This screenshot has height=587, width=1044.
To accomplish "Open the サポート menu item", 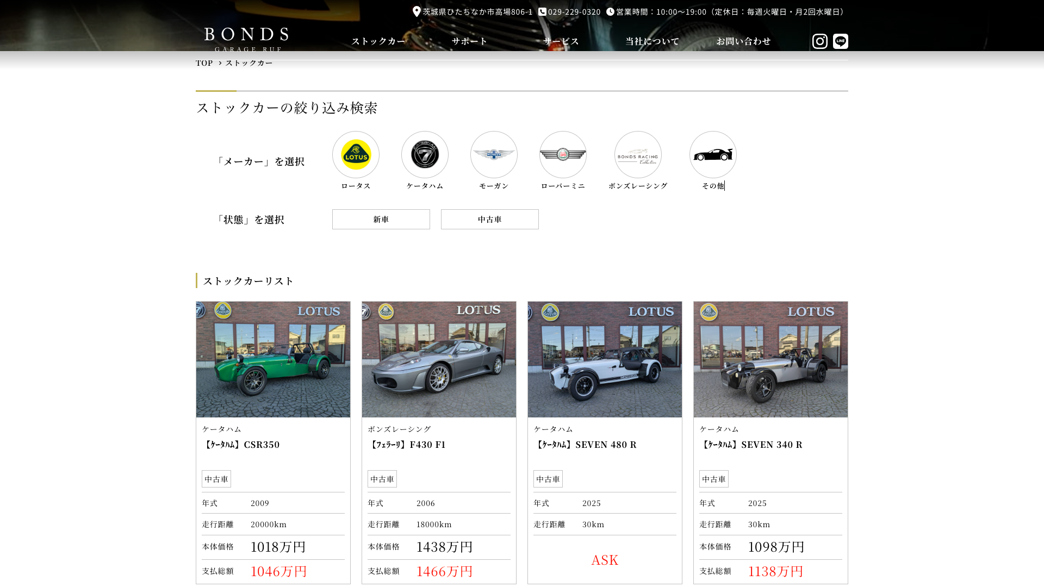I will pos(470,41).
